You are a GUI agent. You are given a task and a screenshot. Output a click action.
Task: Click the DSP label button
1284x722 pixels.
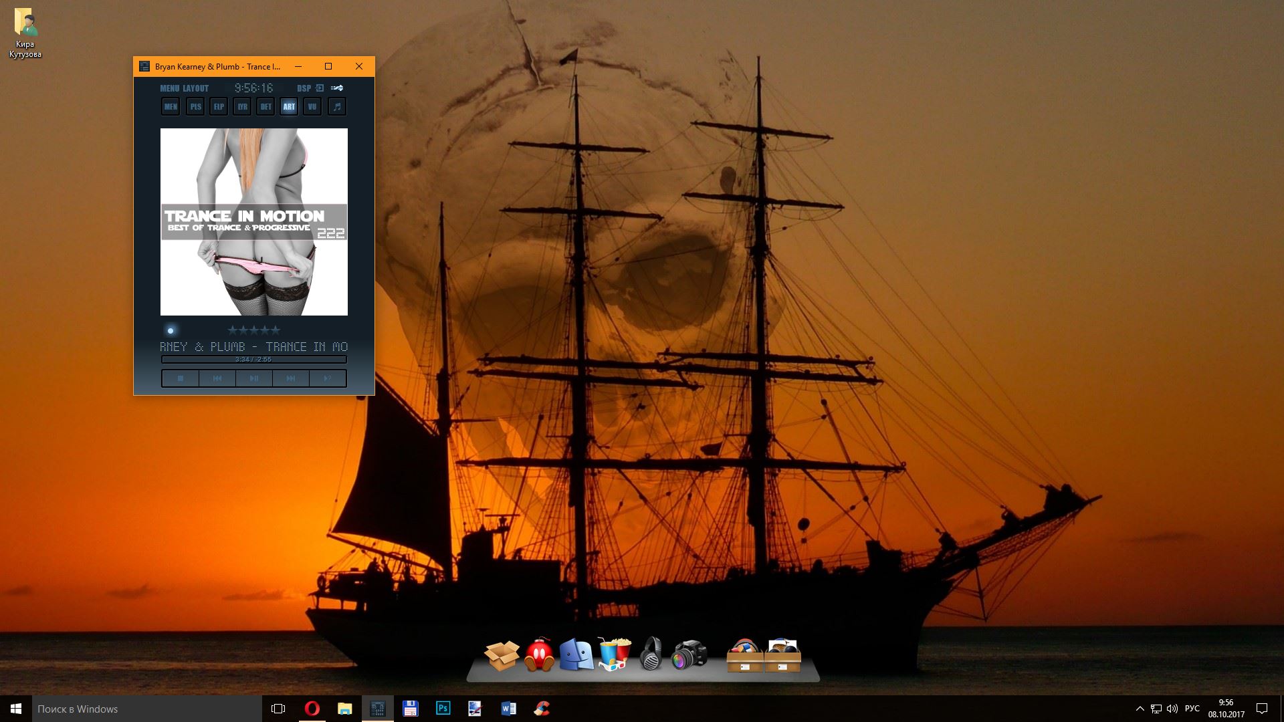coord(304,88)
